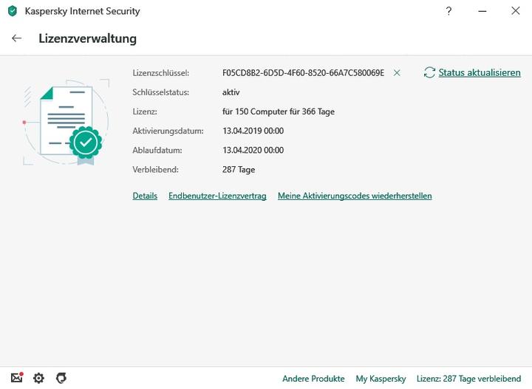Image resolution: width=532 pixels, height=389 pixels.
Task: Open the 'Details' link
Action: point(145,196)
